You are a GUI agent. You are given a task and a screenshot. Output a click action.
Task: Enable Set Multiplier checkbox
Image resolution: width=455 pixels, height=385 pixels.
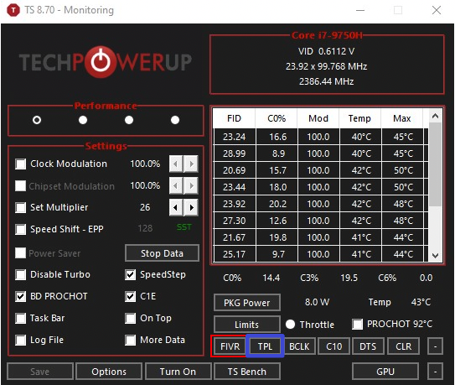(x=21, y=207)
